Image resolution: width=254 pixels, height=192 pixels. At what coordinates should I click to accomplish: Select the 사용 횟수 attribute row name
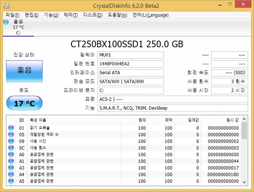point(38,148)
